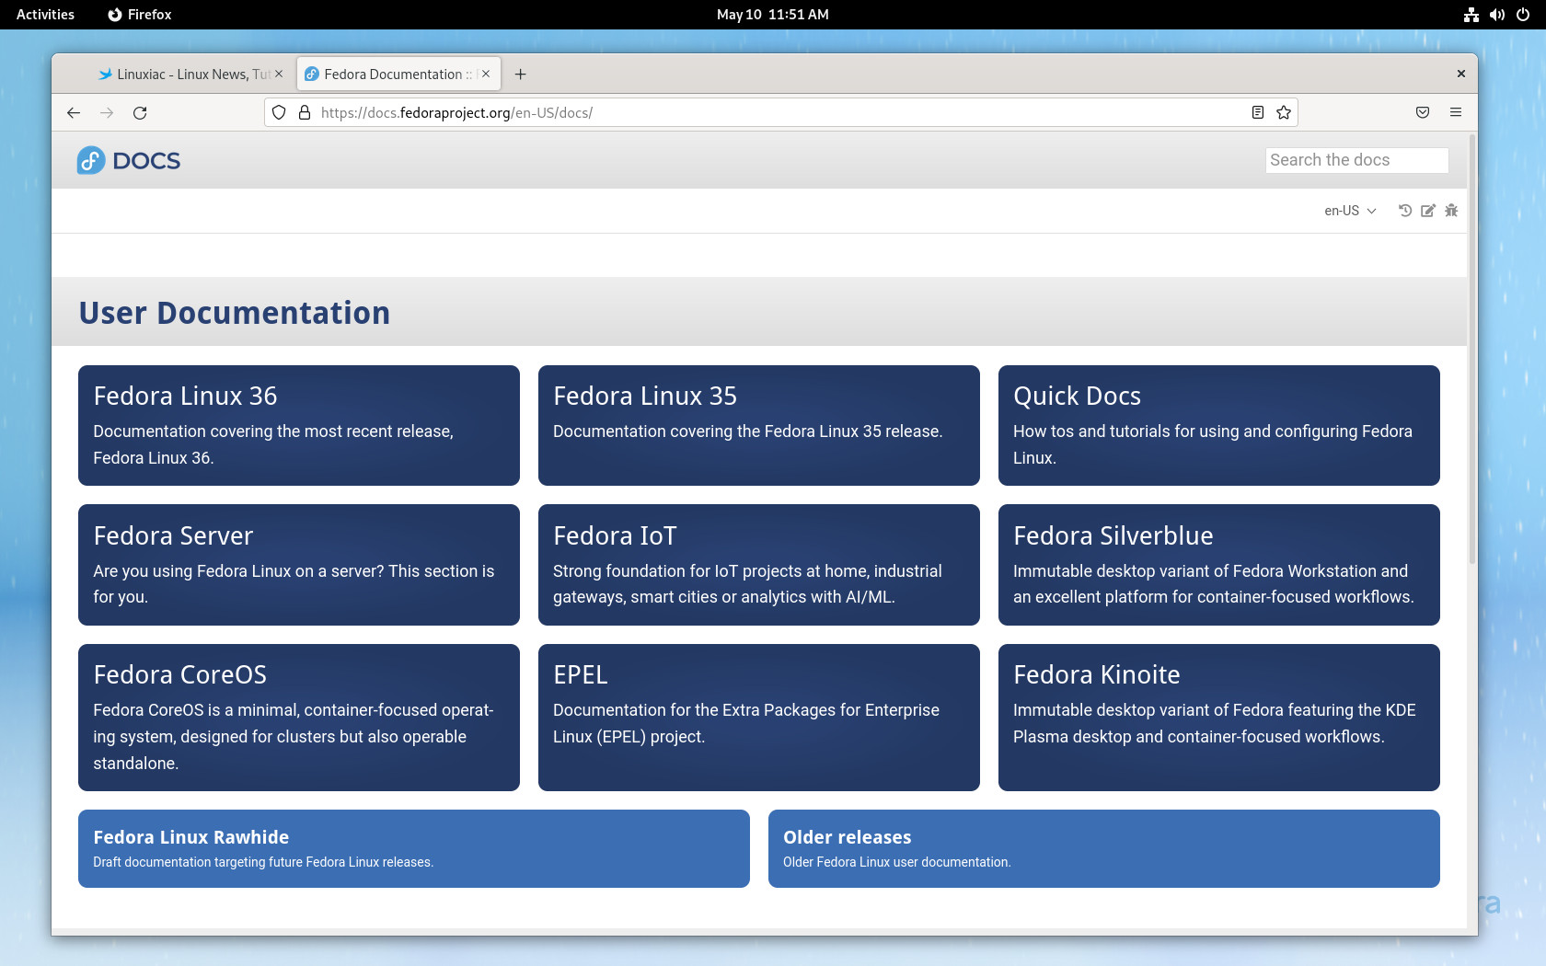The width and height of the screenshot is (1546, 966).
Task: Open Fedora Linux Rawhide documentation
Action: pos(414,848)
